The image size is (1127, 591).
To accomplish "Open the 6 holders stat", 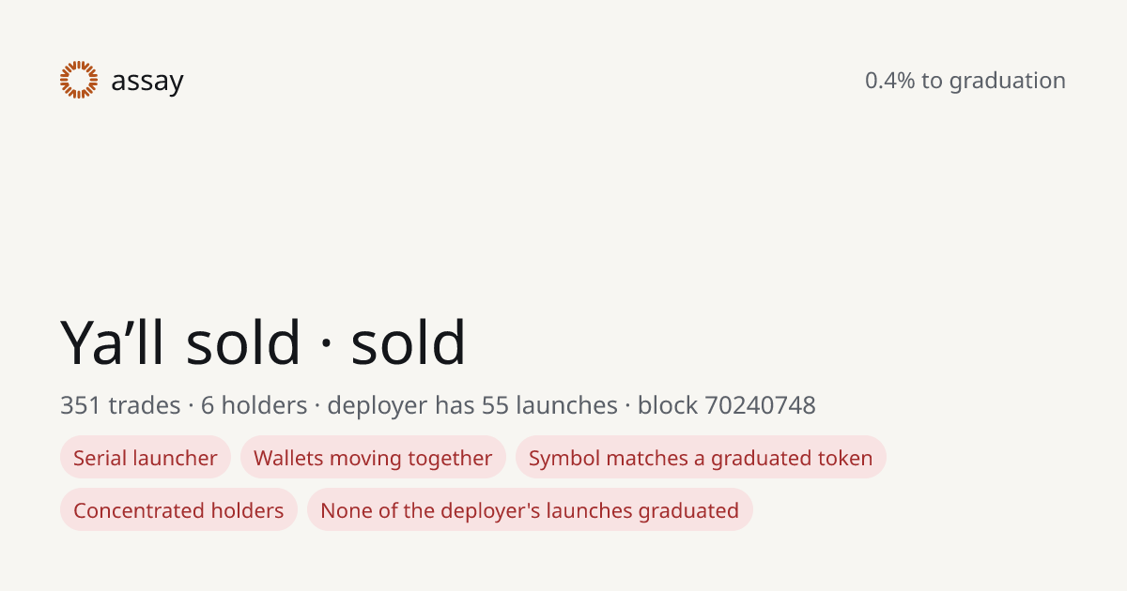I will click(254, 405).
